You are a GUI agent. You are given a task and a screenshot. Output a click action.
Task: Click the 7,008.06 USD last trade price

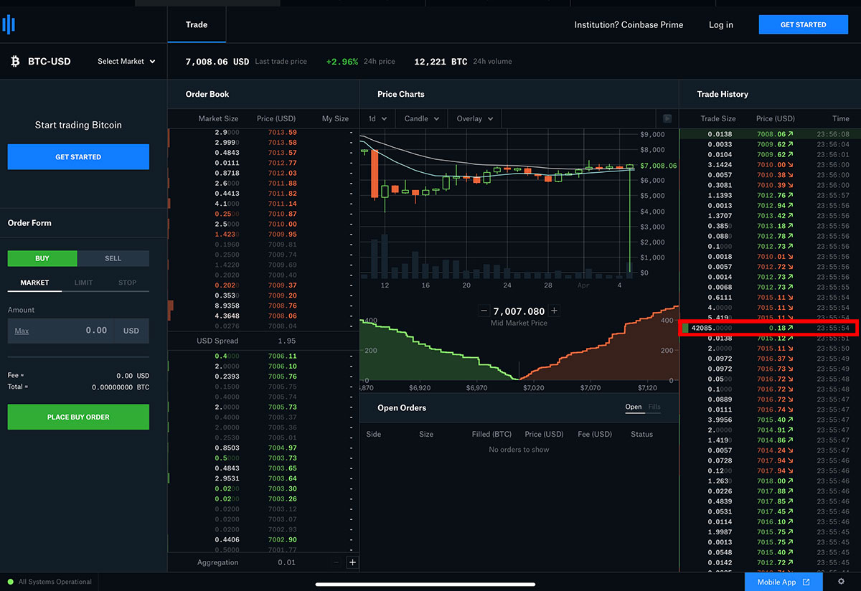217,62
